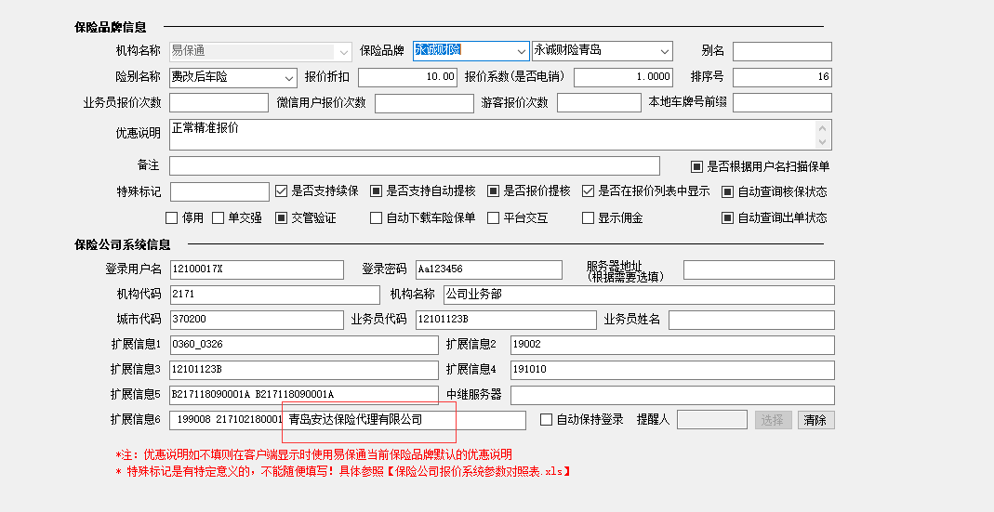This screenshot has width=994, height=512.
Task: Enable 自动下载车险保单 checkbox
Action: tap(376, 218)
